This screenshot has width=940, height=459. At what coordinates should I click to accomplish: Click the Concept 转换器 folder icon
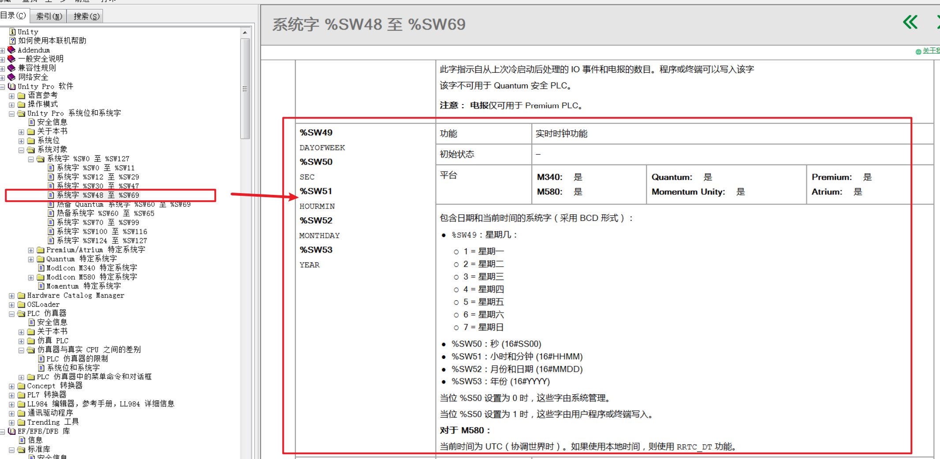pos(21,386)
